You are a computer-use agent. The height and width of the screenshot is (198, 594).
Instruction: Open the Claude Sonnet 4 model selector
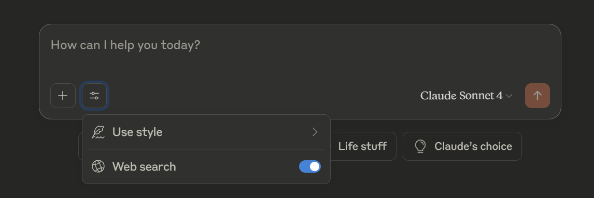[x=466, y=96]
